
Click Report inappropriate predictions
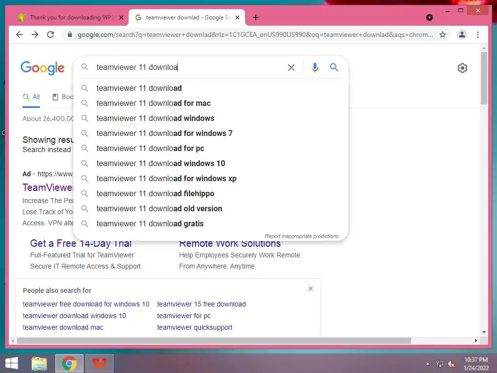(x=301, y=236)
